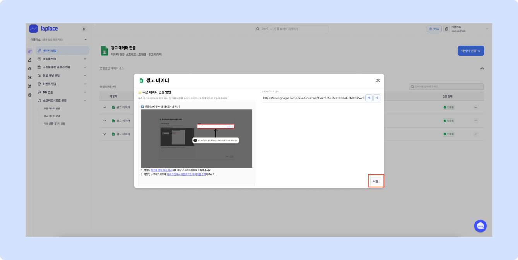
Task: Click the chat bubble icon in the header
Action: point(446,29)
